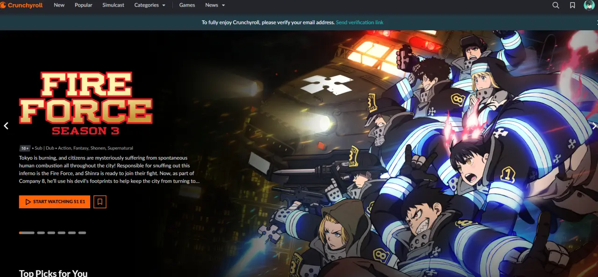Click the Action, Fantasy, Shonen, Supernatural genres text
The image size is (598, 277).
tap(95, 148)
